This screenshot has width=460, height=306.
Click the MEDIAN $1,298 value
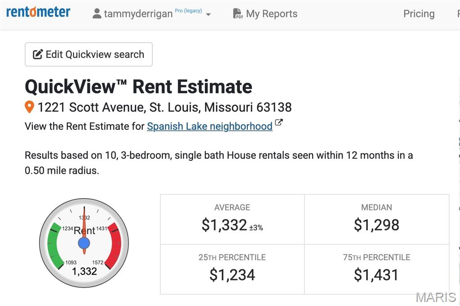pos(376,225)
